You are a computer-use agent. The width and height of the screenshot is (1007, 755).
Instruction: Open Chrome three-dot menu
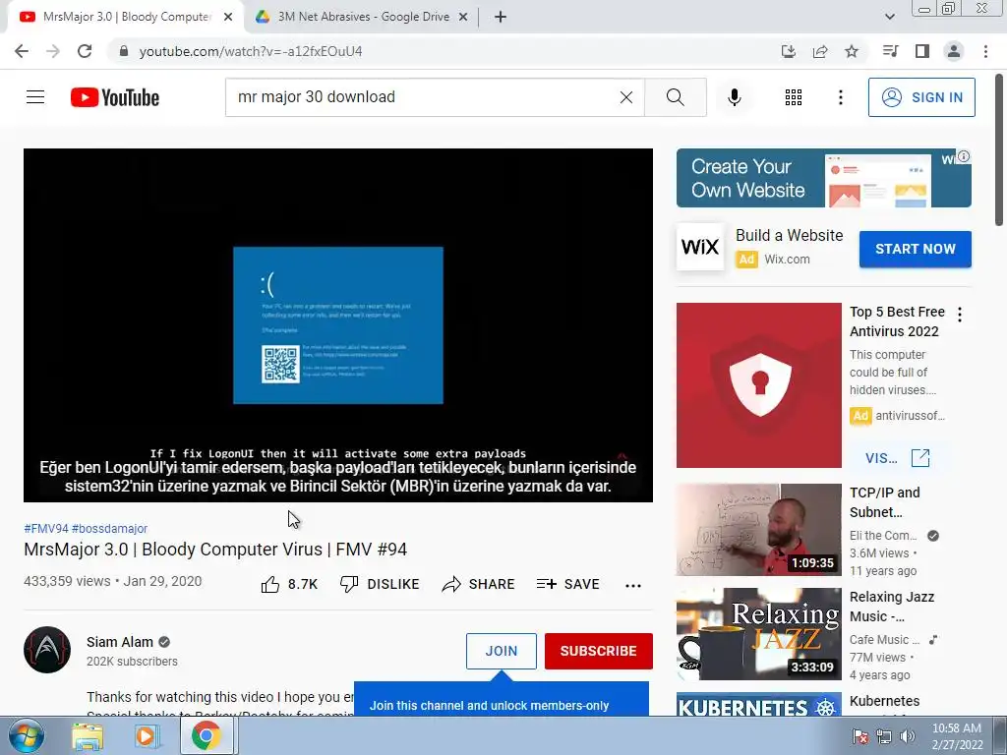(x=985, y=51)
